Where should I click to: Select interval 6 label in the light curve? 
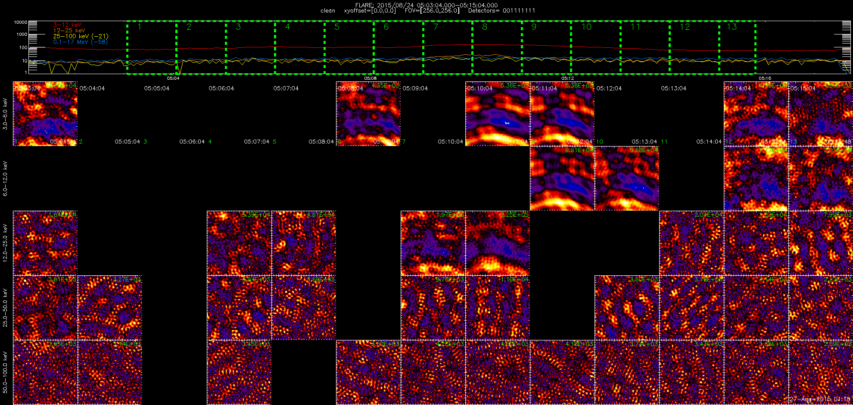point(386,27)
